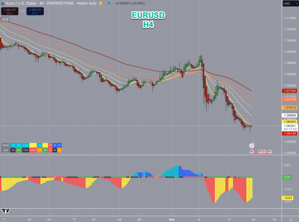Click the TradingView logo at bottom left
This screenshot has width=299, height=222.
(x=5, y=211)
